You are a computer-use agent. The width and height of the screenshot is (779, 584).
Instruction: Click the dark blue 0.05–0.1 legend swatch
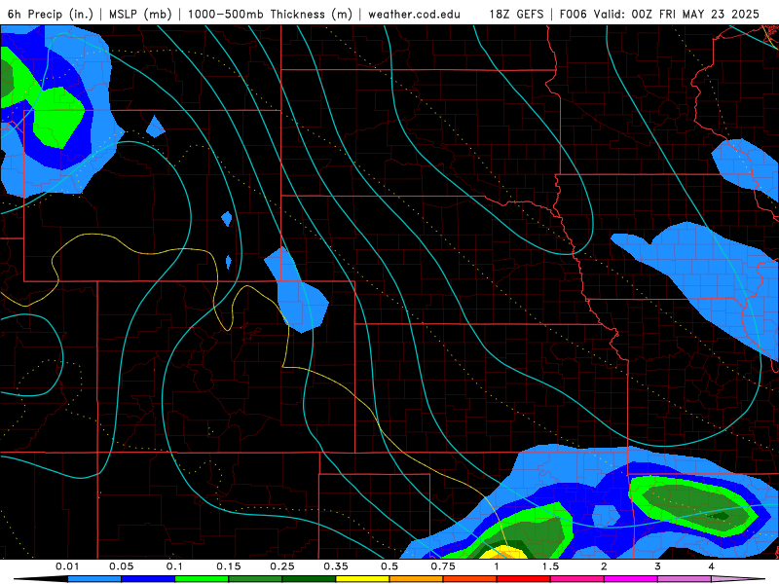(x=148, y=579)
